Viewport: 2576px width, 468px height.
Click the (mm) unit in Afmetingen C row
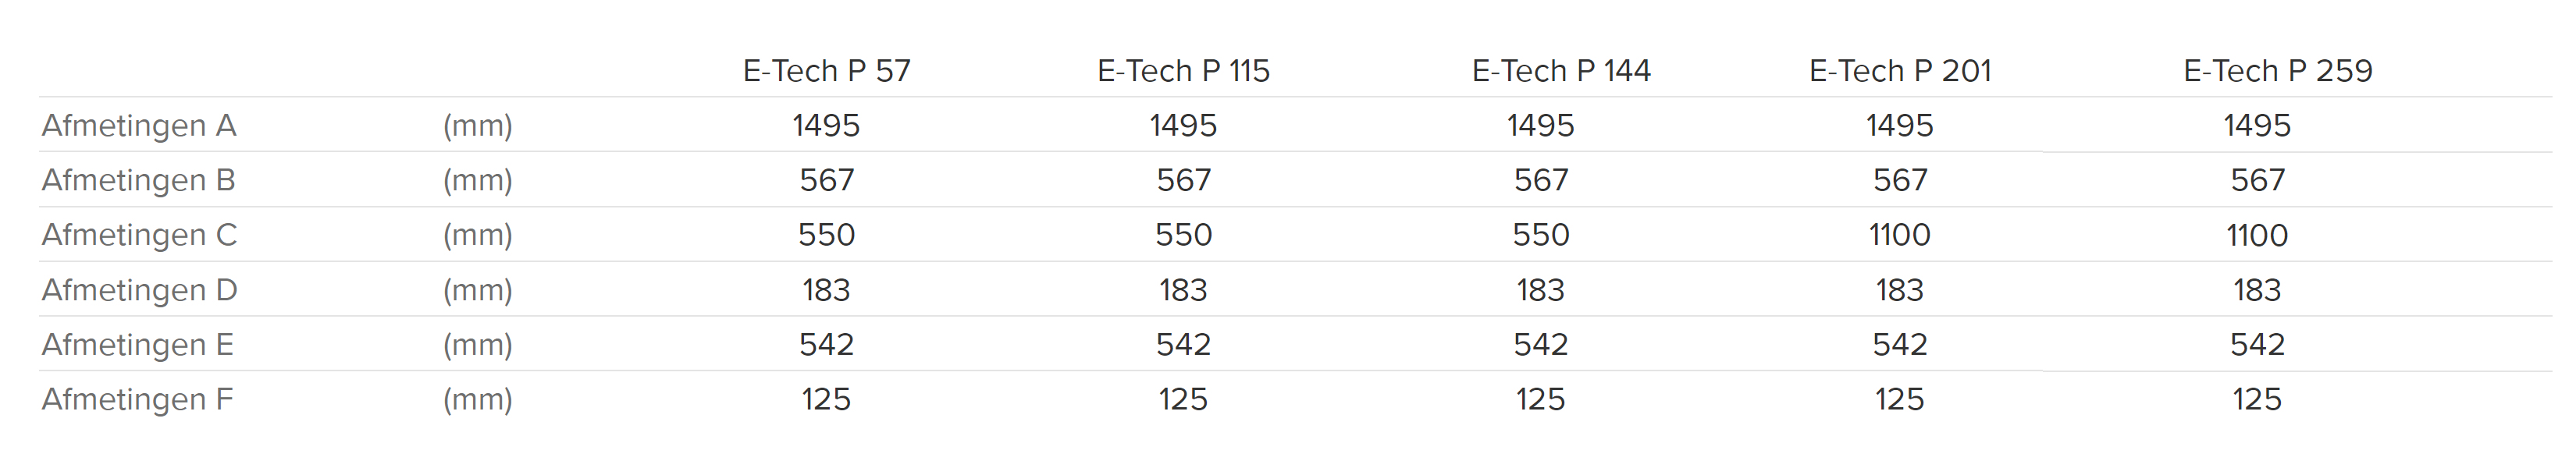(x=478, y=235)
